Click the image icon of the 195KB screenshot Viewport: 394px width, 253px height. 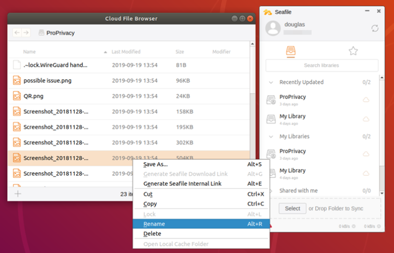[17, 127]
